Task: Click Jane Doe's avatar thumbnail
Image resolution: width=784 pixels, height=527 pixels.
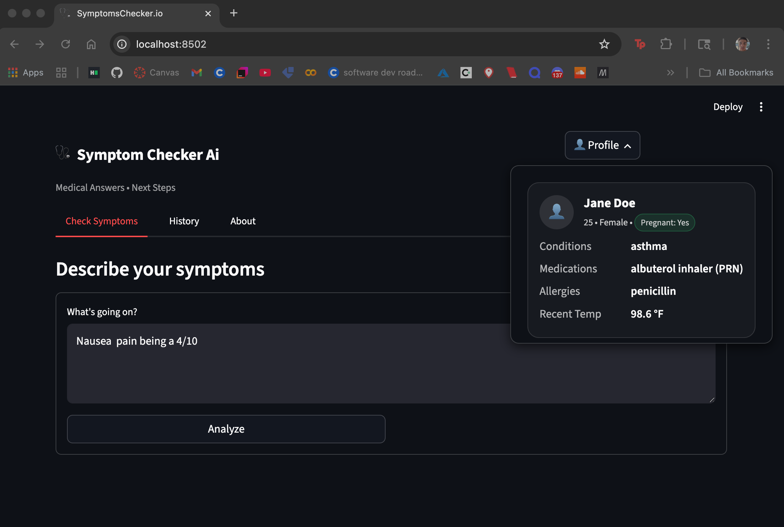Action: 556,212
